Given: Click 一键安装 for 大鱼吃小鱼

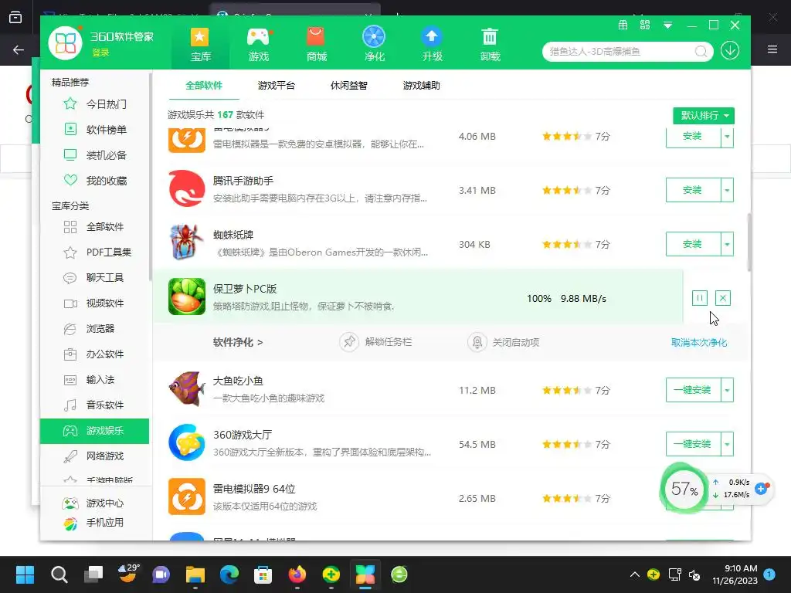Looking at the screenshot, I should click(693, 390).
